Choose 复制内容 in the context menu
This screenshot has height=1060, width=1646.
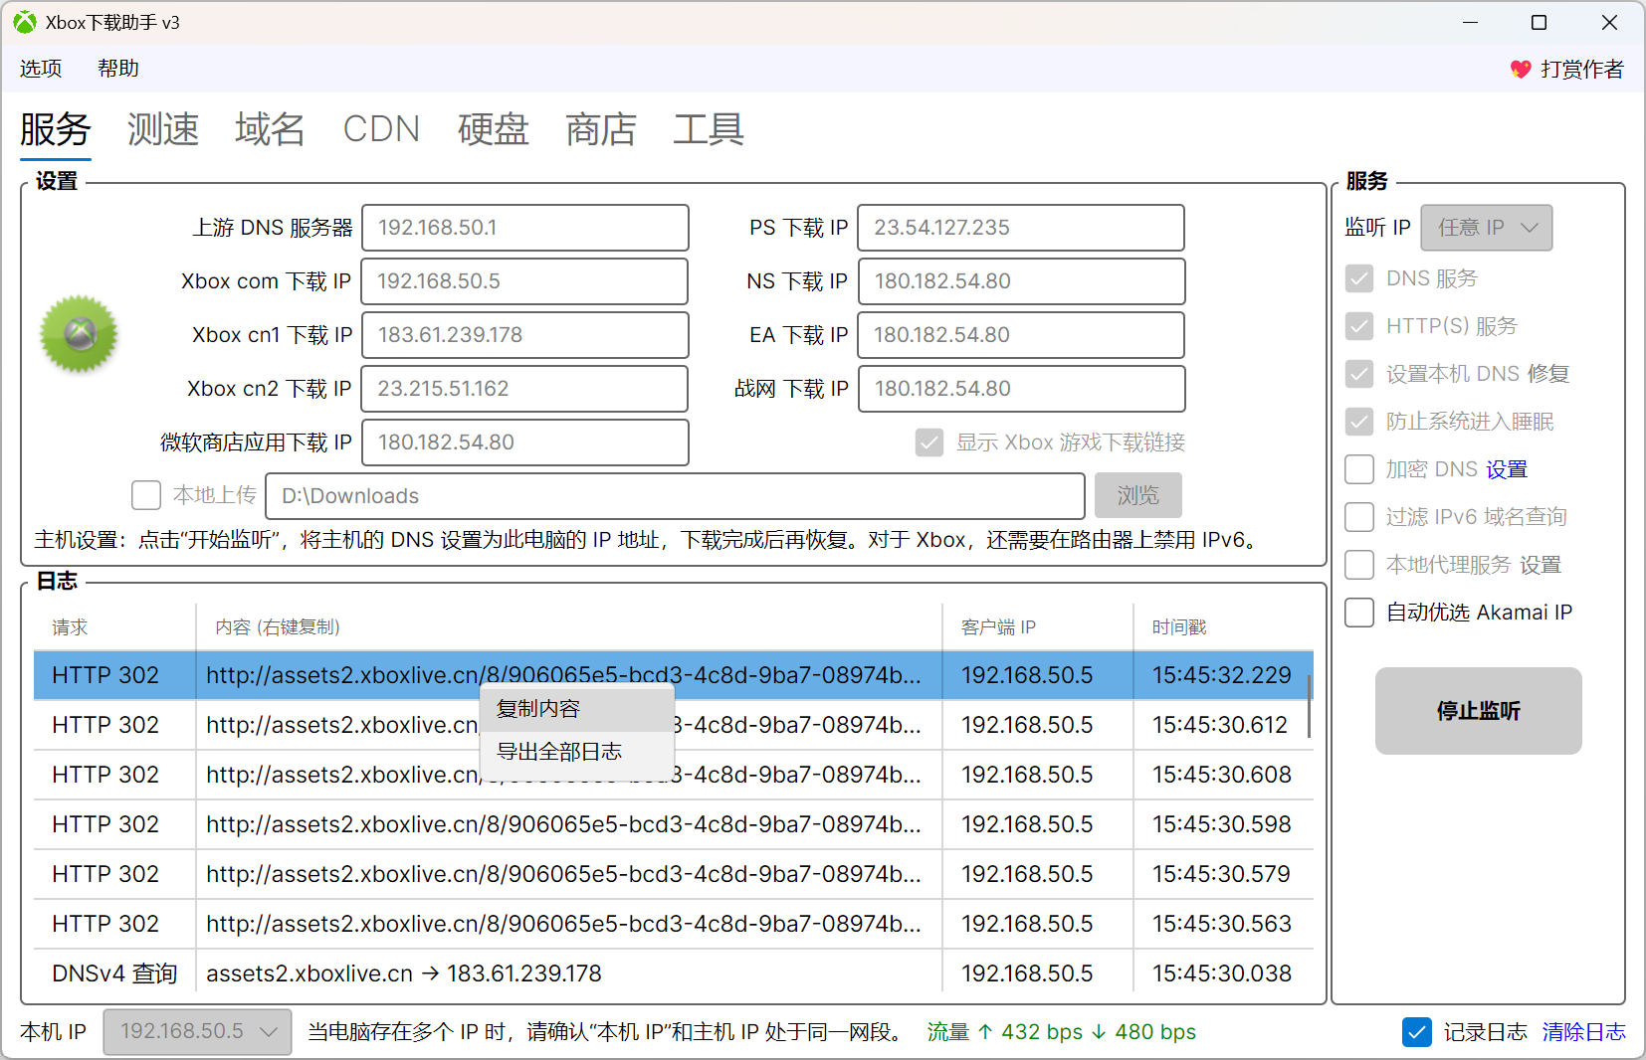tap(577, 709)
